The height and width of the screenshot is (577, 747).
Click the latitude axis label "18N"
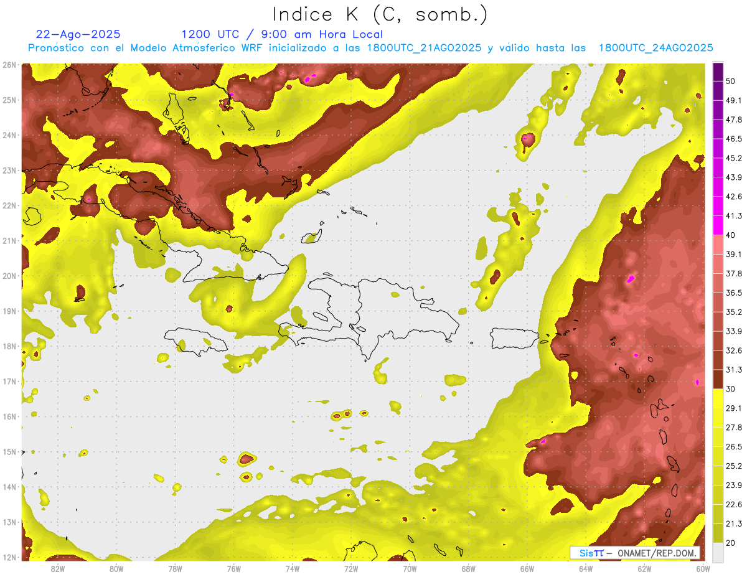click(x=9, y=346)
